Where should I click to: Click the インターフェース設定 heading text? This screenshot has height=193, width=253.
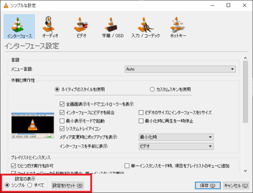tap(32, 46)
